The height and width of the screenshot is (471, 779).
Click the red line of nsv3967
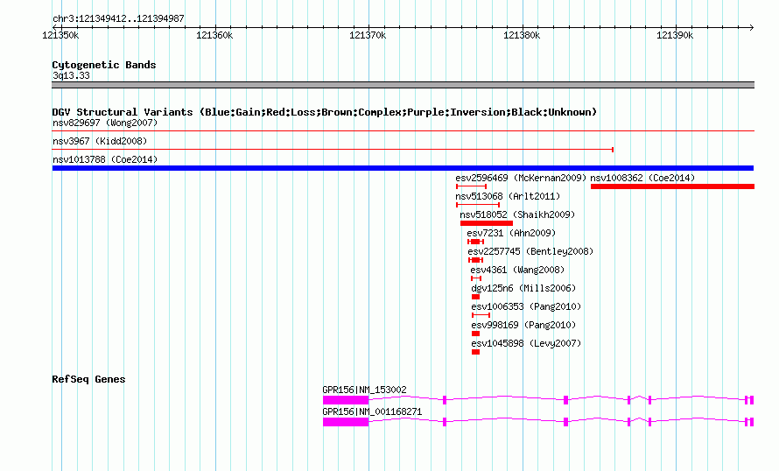point(333,149)
